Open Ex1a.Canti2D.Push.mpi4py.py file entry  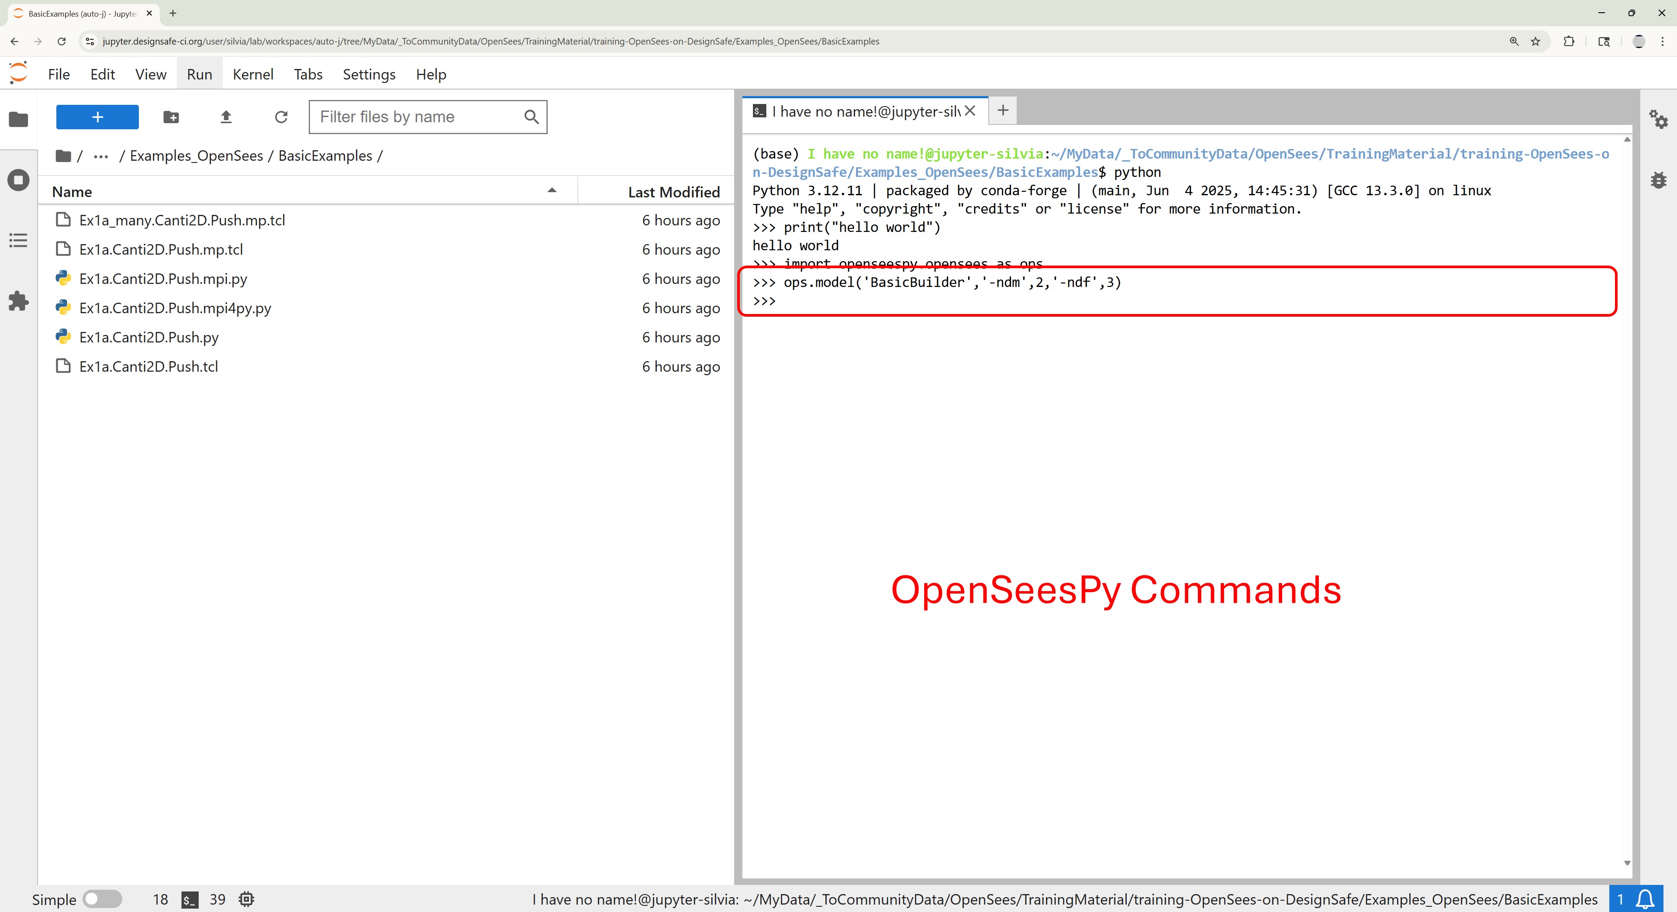pyautogui.click(x=175, y=308)
